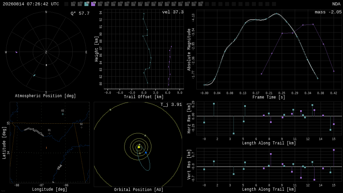Click the 01 station marker on map
The image size is (343, 193).
pyautogui.click(x=49, y=133)
